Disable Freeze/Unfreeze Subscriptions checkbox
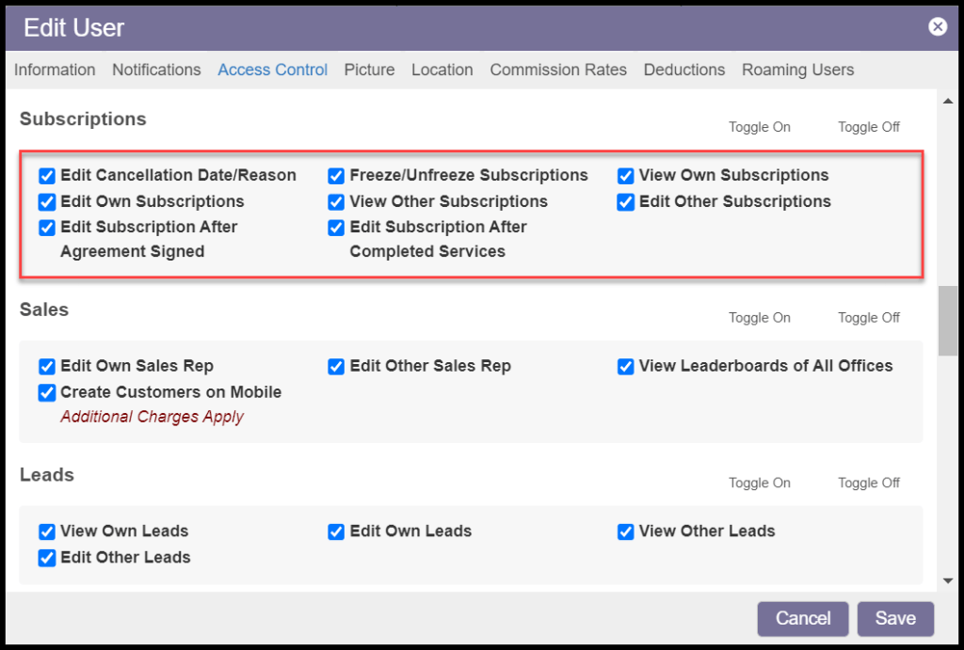This screenshot has height=650, width=964. 336,176
